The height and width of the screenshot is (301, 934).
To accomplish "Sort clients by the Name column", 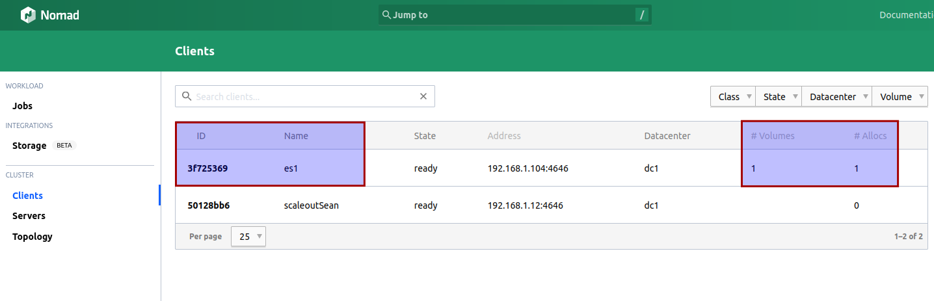I will (296, 136).
